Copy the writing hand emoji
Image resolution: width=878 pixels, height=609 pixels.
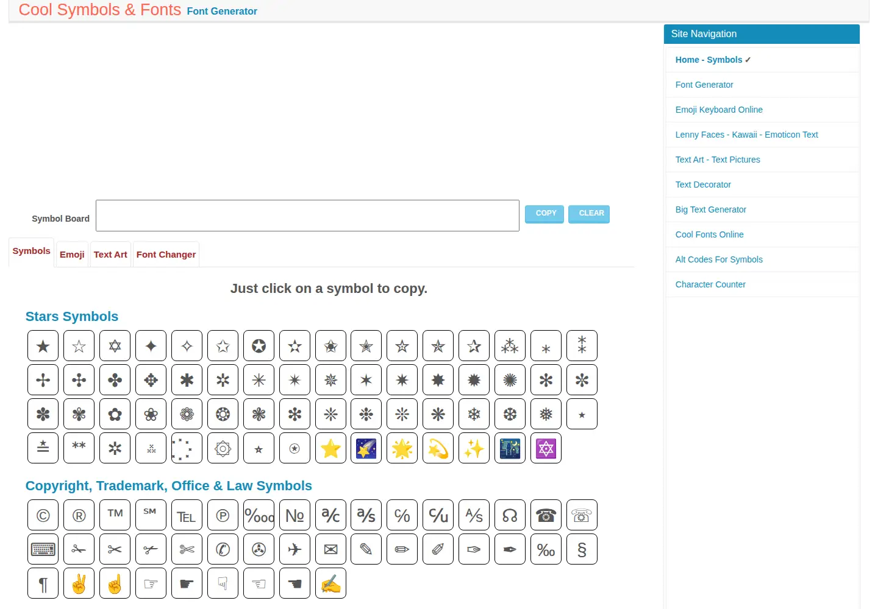tap(330, 583)
